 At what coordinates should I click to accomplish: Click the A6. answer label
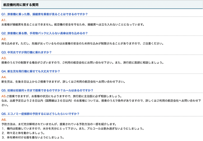[x=4, y=120]
